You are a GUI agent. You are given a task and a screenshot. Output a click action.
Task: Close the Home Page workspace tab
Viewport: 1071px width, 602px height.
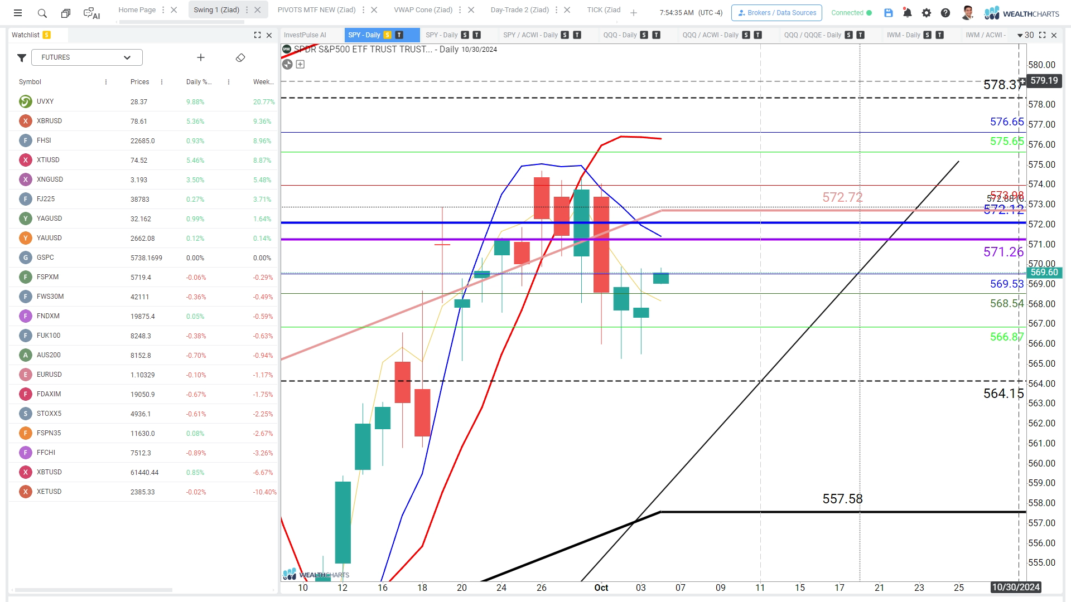(x=174, y=10)
